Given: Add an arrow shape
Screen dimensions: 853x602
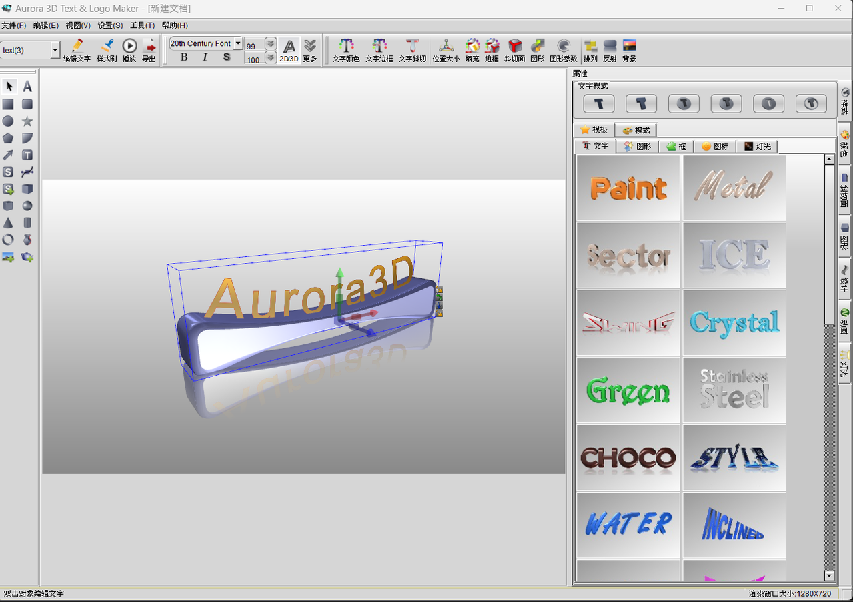Looking at the screenshot, I should pyautogui.click(x=8, y=155).
